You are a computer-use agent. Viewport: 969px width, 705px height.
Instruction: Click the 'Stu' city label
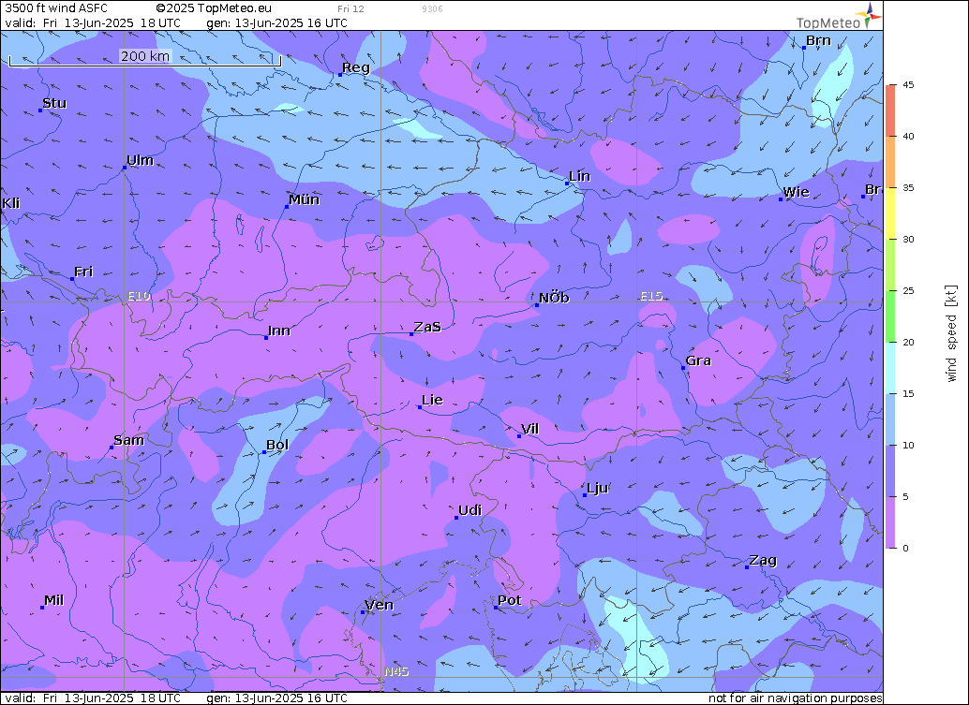coord(54,103)
